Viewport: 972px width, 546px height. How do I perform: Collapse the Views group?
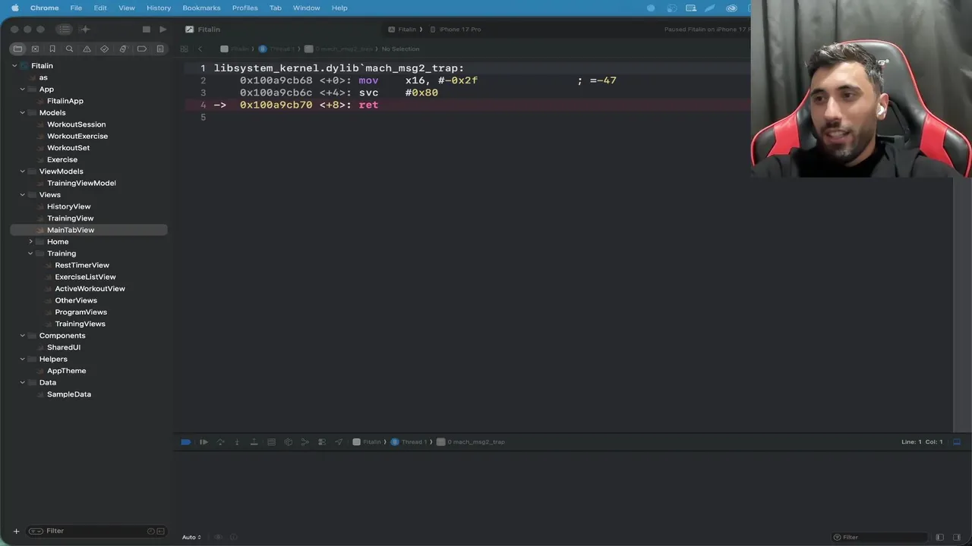(22, 195)
